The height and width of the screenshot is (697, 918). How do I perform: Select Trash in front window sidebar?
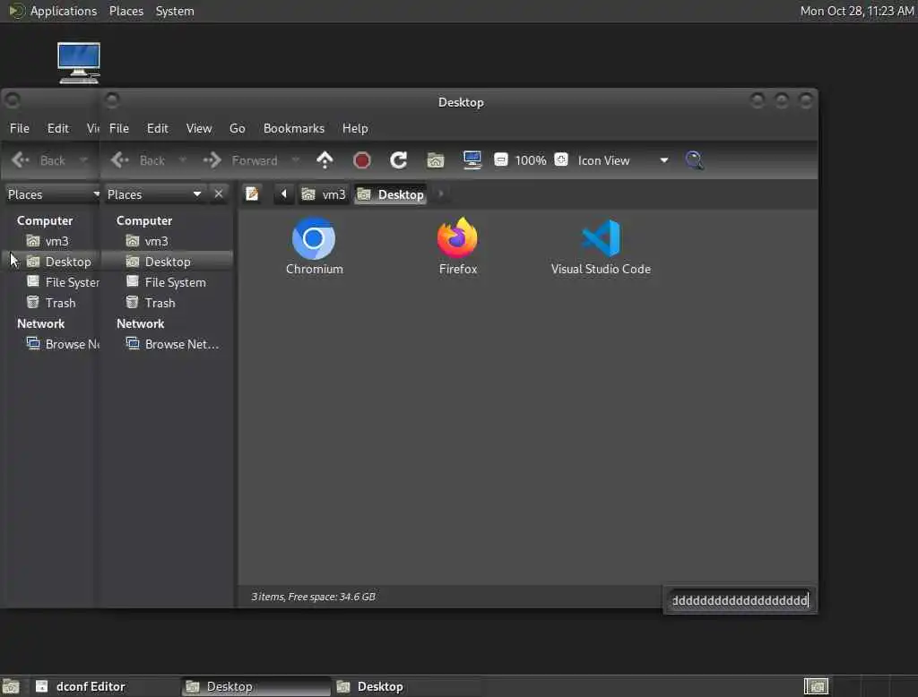pos(167,303)
